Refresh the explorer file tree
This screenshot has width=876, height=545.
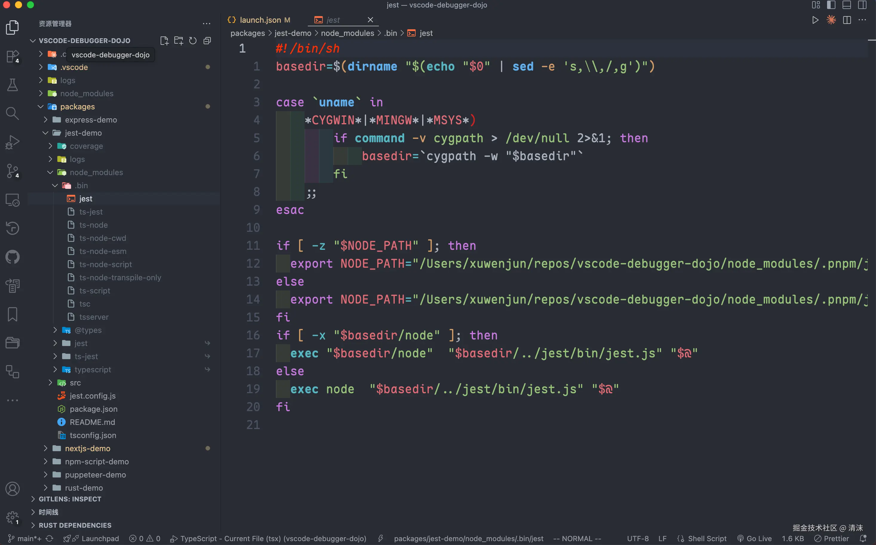(x=193, y=41)
